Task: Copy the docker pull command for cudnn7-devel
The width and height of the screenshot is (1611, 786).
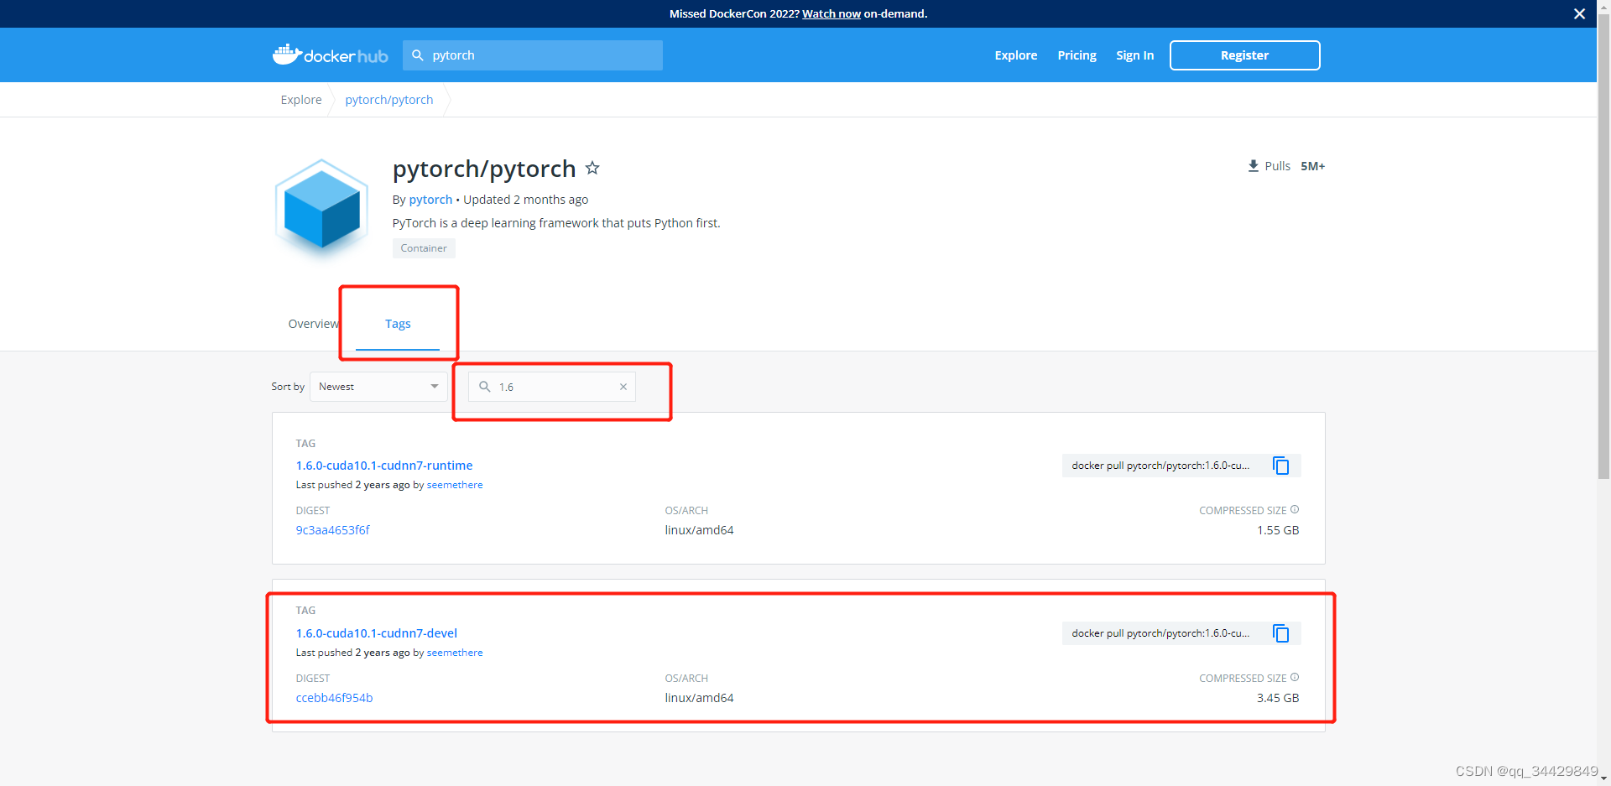Action: [1281, 633]
